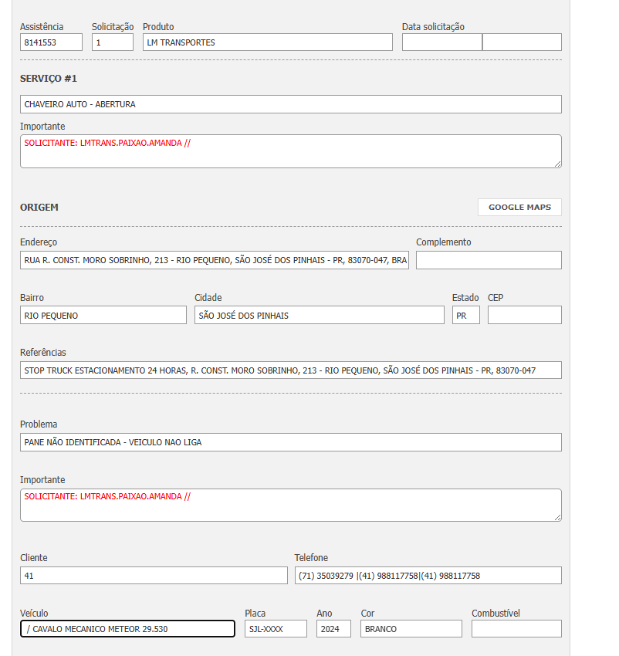Click the Referências field
This screenshot has width=619, height=656.
[x=290, y=370]
